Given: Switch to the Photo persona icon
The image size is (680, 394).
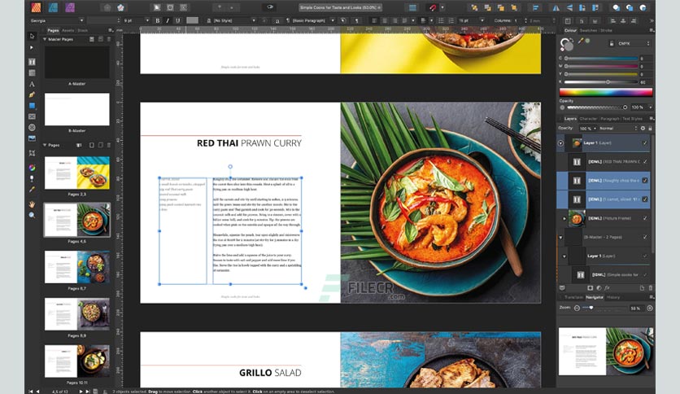Looking at the screenshot, I should [x=70, y=7].
